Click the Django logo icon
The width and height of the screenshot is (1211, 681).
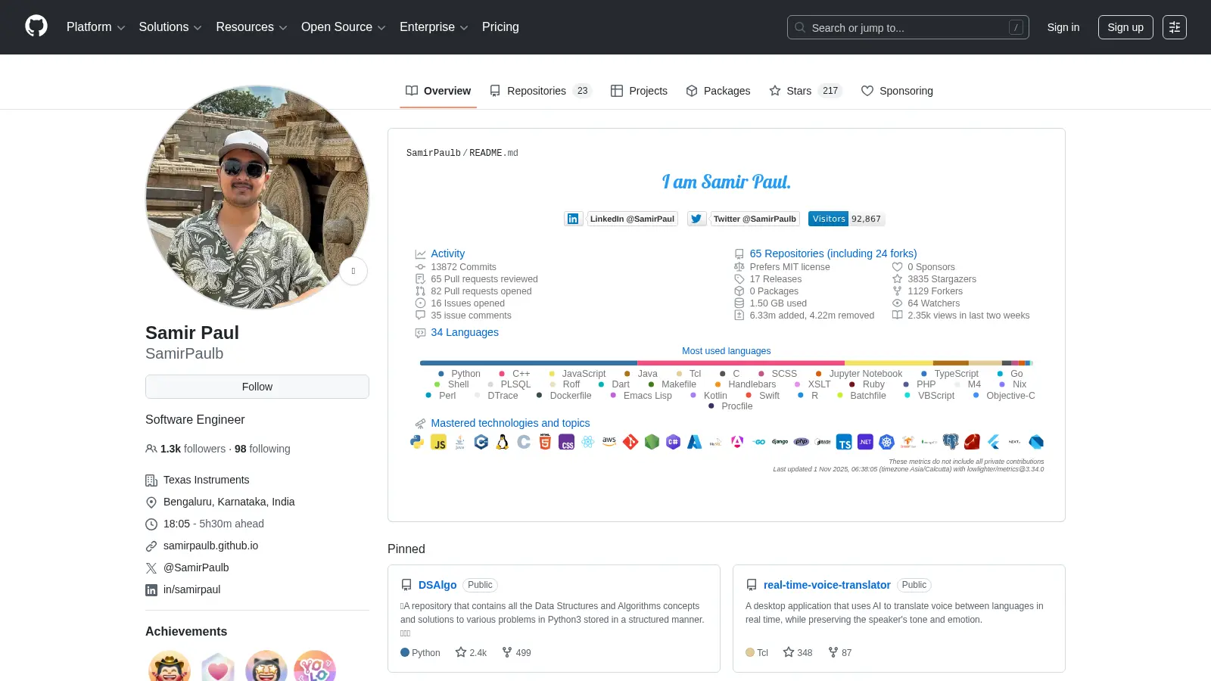pos(780,442)
